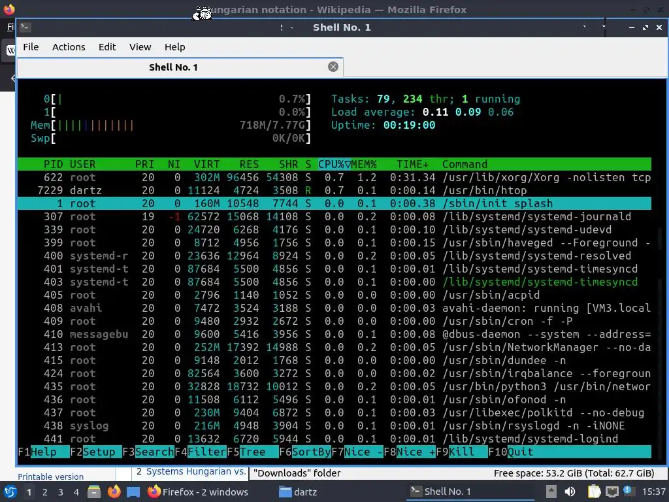
Task: Click F5 Tree in htop footer
Action: (253, 452)
